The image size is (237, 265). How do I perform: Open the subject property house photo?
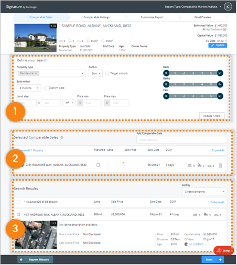36,38
